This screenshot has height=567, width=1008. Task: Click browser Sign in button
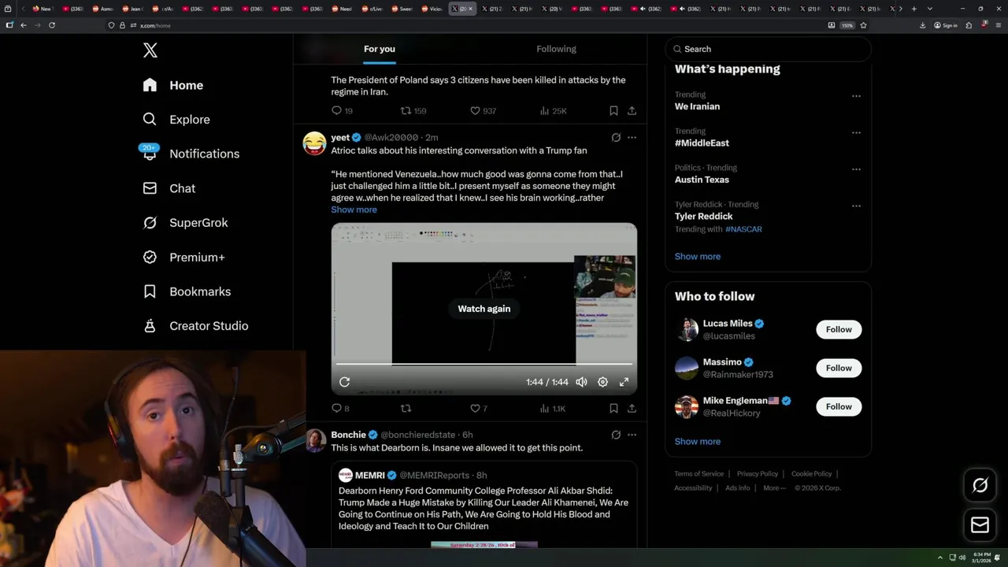(946, 25)
